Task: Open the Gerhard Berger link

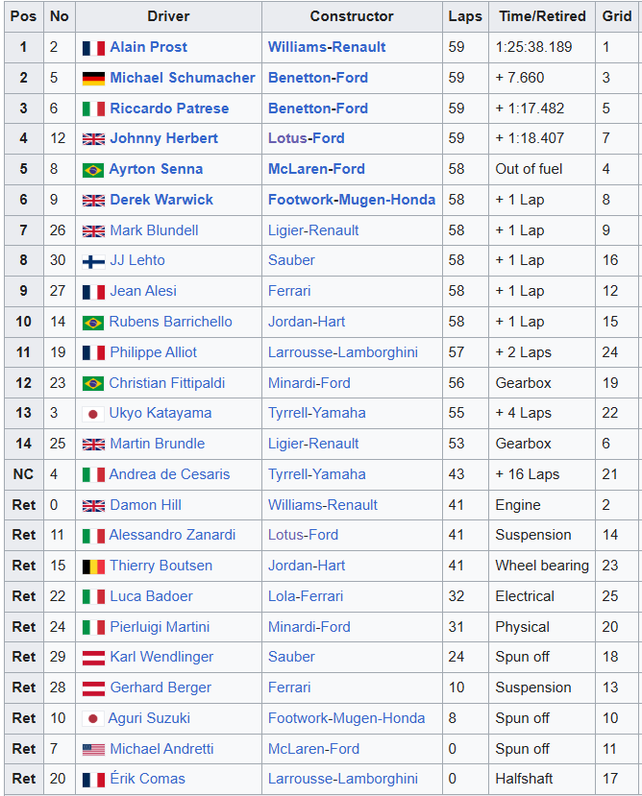Action: [160, 687]
